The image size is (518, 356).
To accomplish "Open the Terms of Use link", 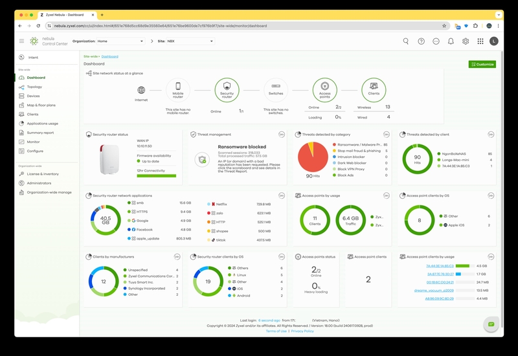I will (276, 331).
